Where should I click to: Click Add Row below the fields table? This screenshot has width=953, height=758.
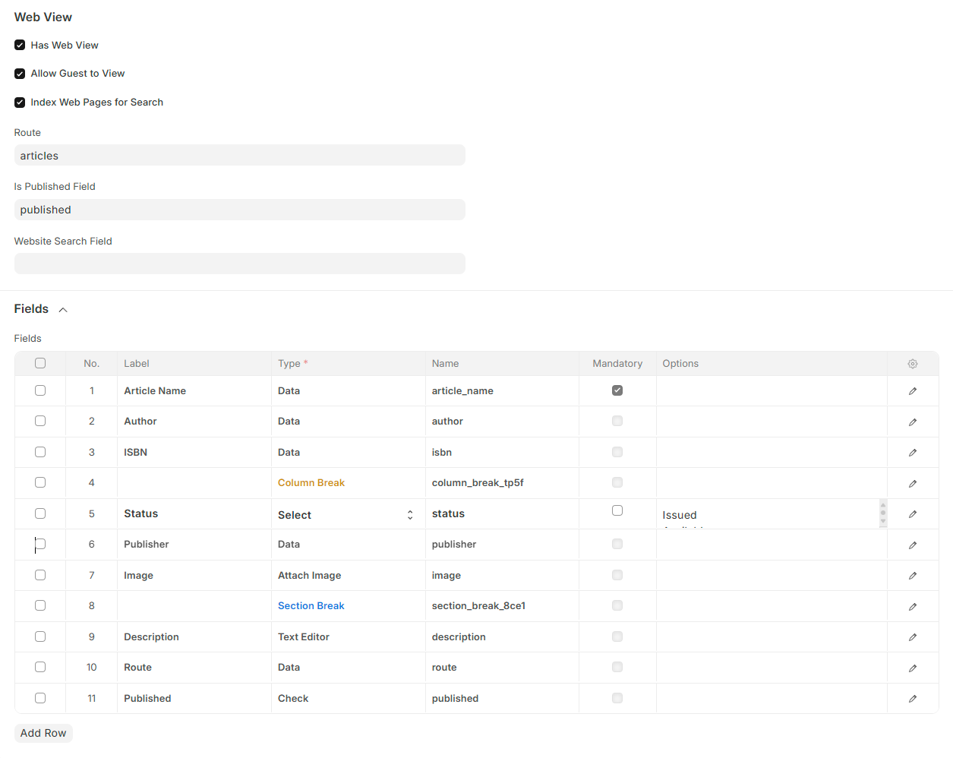43,732
